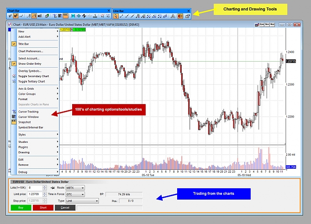Viewport: 311px width, 224px height.
Task: Select the line chart style icon in Chart Bar
Action: coord(21,16)
